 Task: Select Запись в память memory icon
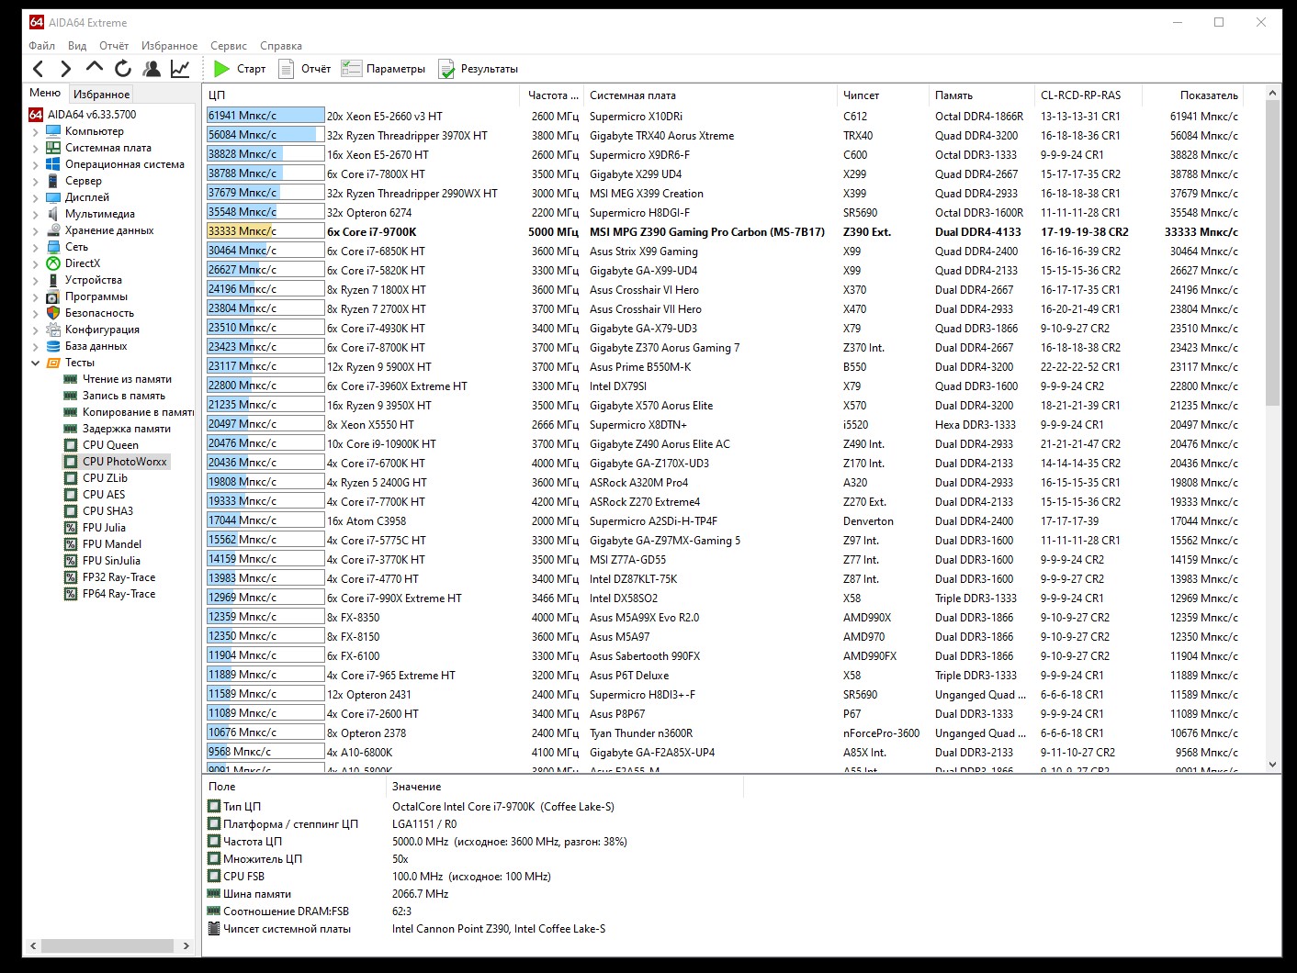[71, 396]
